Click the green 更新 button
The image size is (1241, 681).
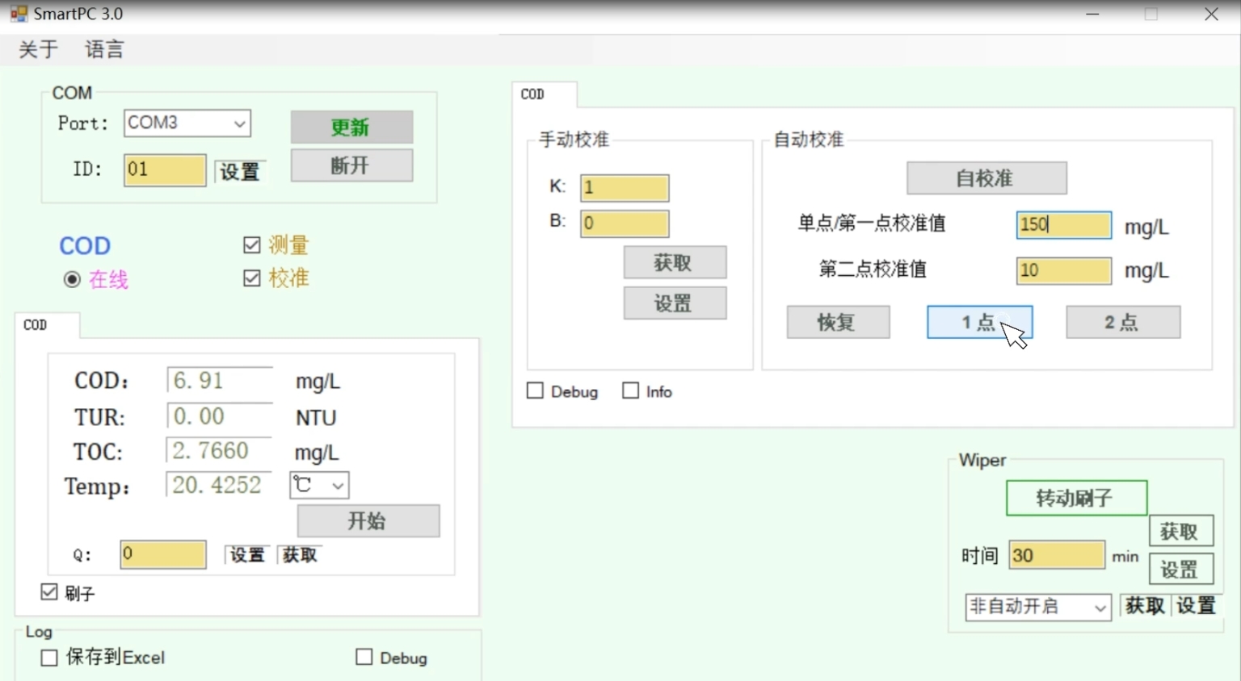point(351,127)
